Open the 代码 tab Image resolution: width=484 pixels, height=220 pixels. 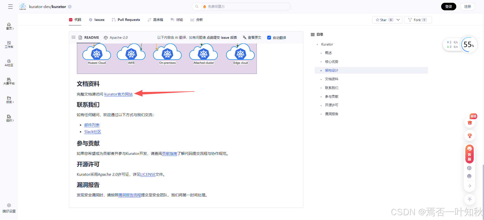click(x=75, y=20)
